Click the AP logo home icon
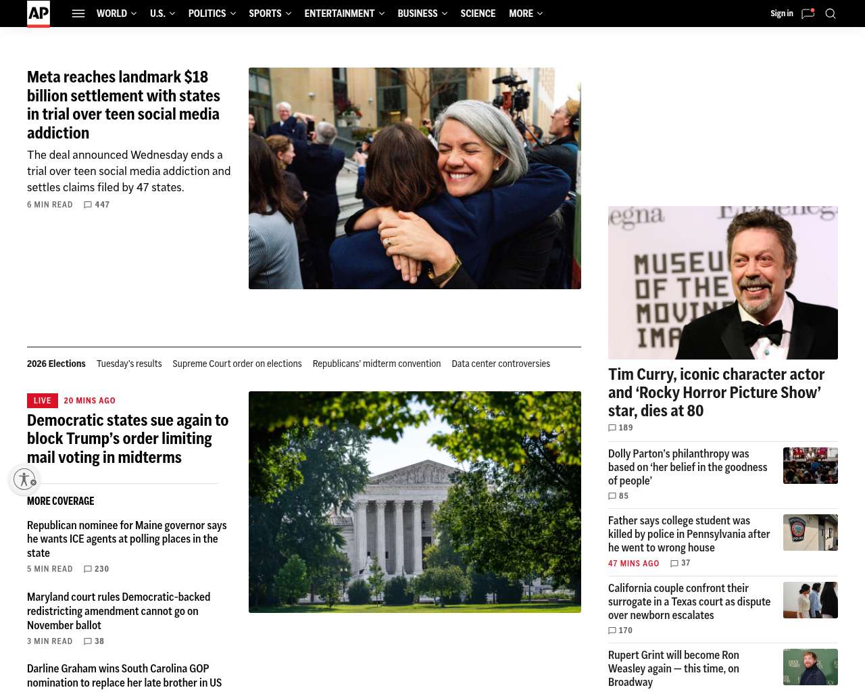 point(39,14)
